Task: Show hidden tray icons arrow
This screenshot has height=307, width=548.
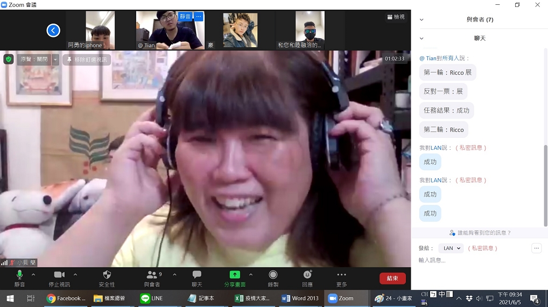Action: [459, 298]
